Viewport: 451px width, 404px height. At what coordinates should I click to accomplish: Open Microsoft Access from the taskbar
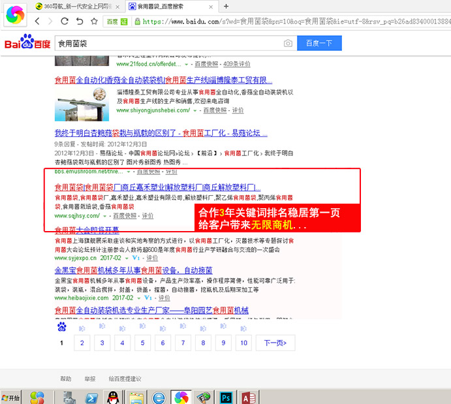coord(249,398)
